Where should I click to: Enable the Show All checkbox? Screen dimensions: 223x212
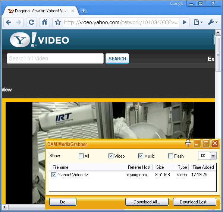(x=81, y=156)
